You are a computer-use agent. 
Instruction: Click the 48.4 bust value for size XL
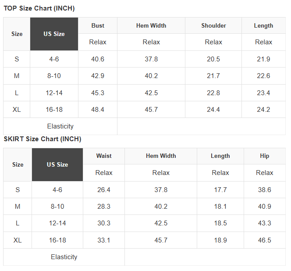pos(98,110)
